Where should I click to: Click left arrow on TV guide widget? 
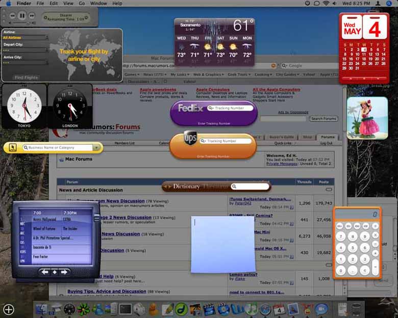pos(45,272)
